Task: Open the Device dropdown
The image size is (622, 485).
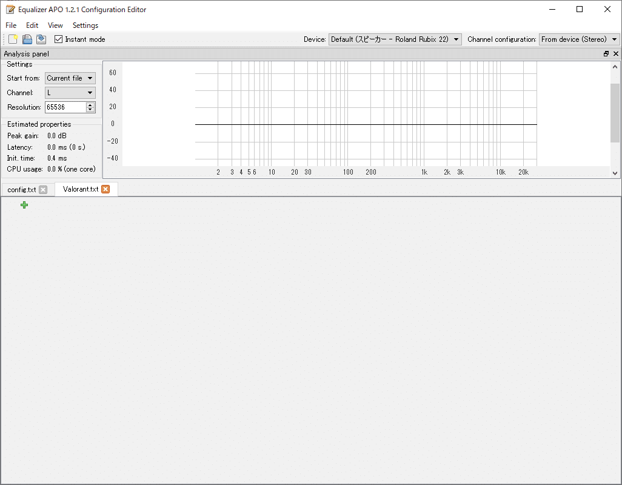Action: pyautogui.click(x=395, y=39)
